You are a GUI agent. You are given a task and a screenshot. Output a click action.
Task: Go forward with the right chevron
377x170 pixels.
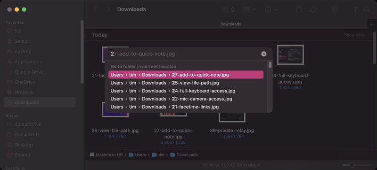click(x=108, y=9)
